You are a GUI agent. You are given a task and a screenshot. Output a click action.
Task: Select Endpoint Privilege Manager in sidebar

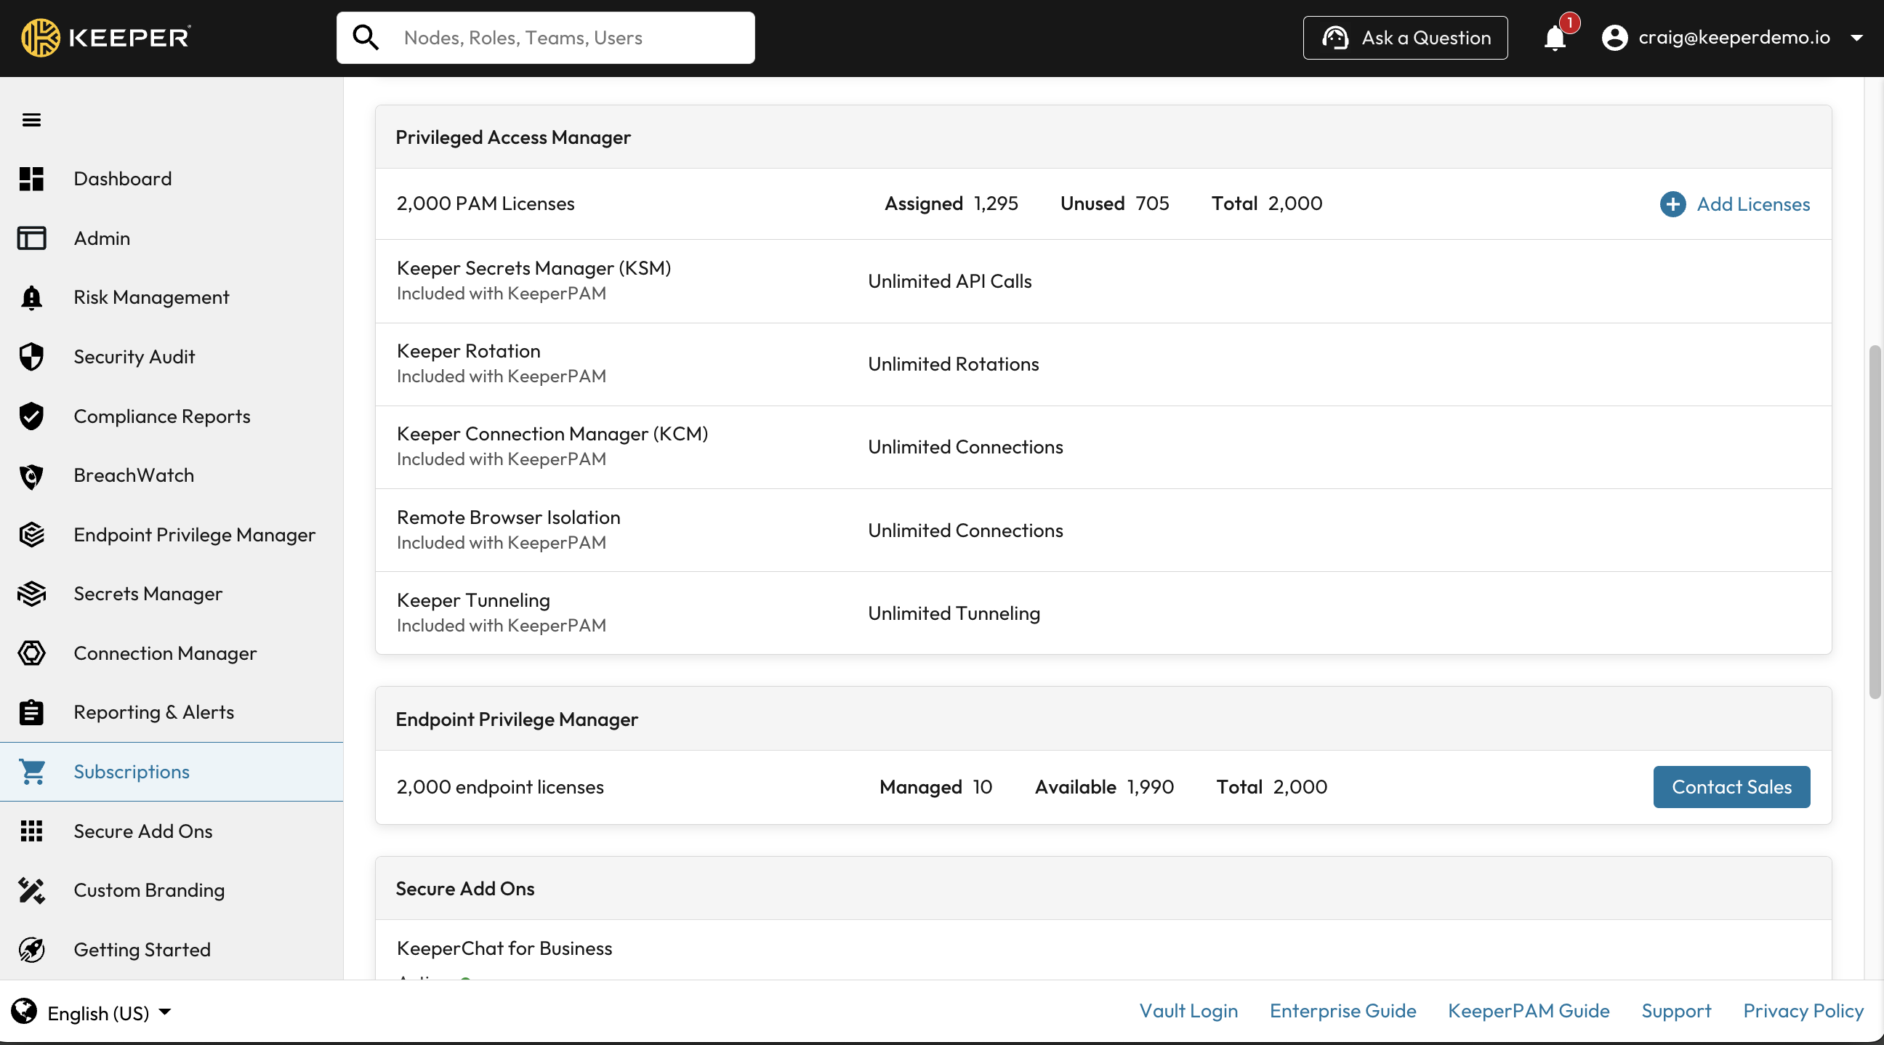(x=194, y=535)
